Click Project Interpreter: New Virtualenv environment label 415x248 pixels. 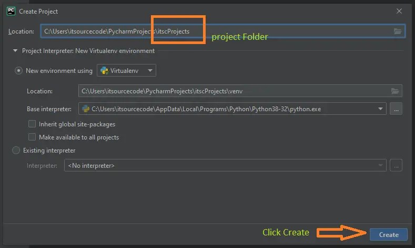pyautogui.click(x=88, y=51)
